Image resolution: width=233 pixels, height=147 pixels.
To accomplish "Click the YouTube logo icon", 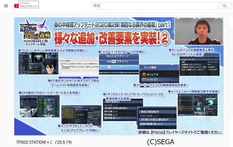I will point(16,6).
